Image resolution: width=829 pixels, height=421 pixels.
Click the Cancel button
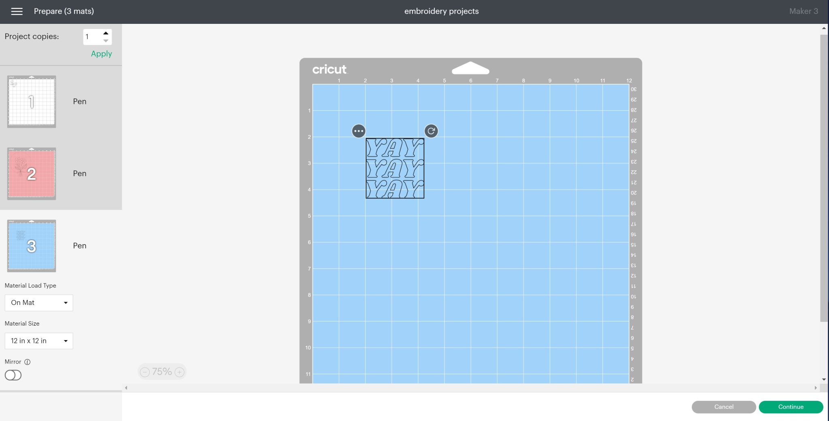point(724,407)
